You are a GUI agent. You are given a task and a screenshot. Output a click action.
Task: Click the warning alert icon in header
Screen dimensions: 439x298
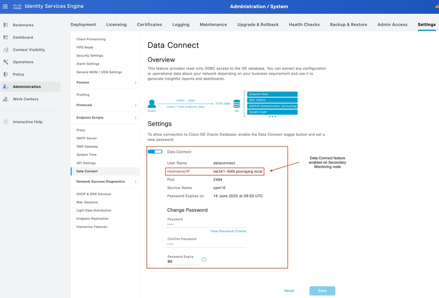point(437,6)
